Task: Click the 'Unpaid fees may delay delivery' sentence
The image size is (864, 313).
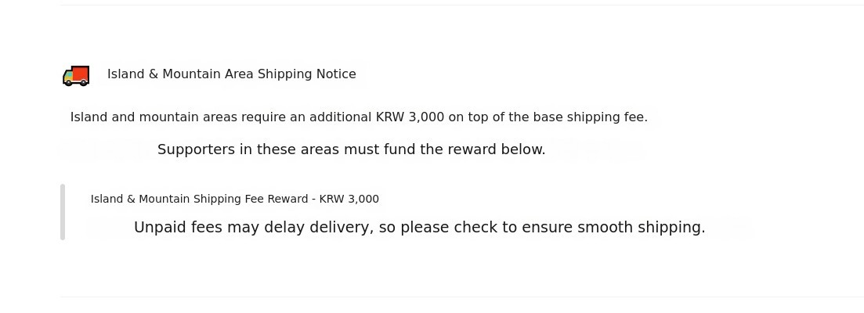Action: point(419,228)
